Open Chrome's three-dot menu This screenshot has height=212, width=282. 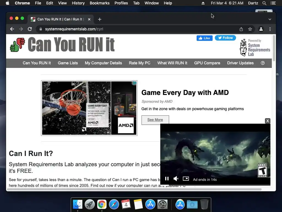(270, 29)
